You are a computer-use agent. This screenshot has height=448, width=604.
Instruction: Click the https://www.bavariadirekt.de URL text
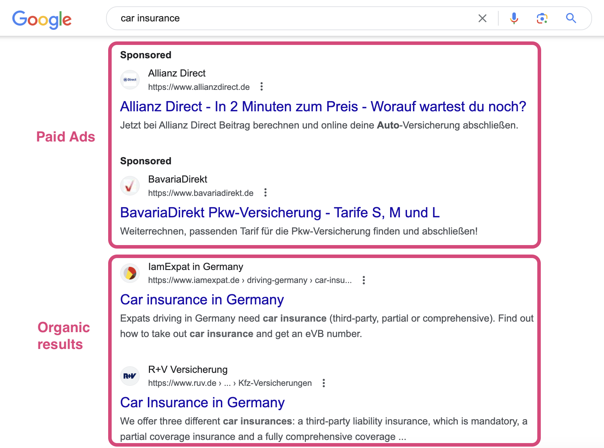click(201, 193)
